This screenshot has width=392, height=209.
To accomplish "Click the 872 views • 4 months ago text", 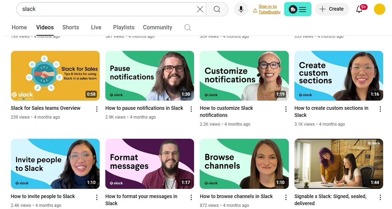I will tap(224, 205).
